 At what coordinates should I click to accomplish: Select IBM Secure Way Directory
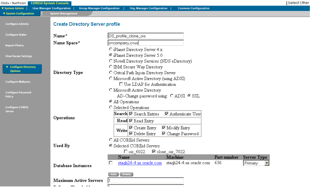pyautogui.click(x=111, y=67)
